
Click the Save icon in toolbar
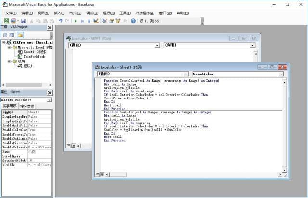click(23, 21)
